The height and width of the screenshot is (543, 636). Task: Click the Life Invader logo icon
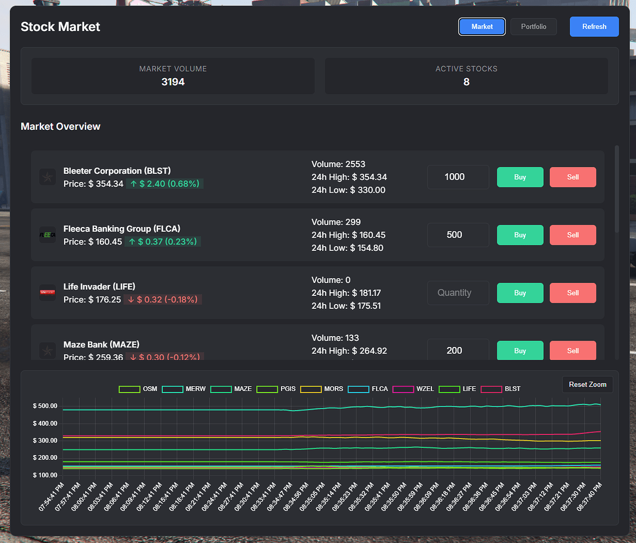coord(47,293)
